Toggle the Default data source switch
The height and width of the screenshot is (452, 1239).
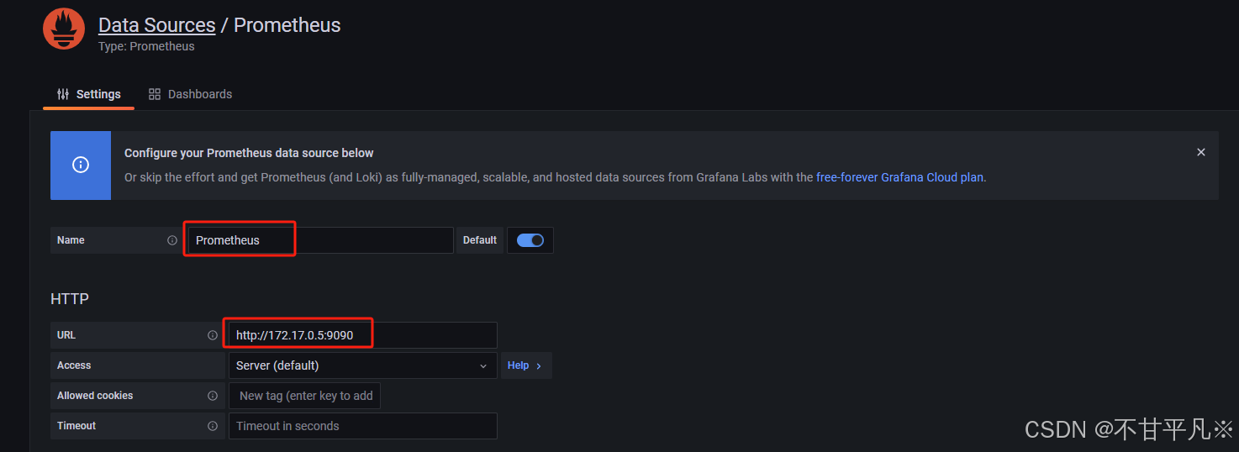coord(530,240)
